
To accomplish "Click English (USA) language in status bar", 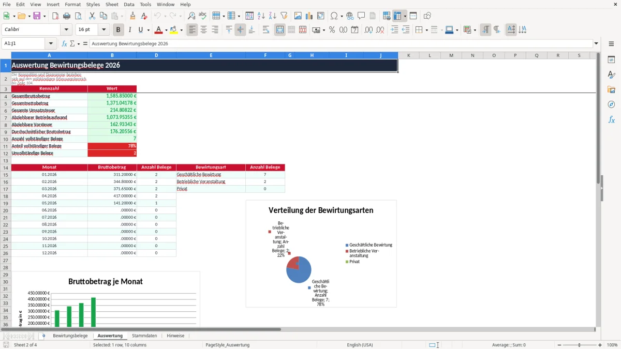I will click(x=360, y=345).
